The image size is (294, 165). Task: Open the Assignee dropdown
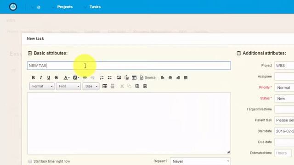tap(284, 77)
